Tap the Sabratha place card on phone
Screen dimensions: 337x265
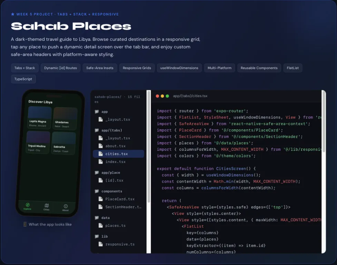pos(63,143)
